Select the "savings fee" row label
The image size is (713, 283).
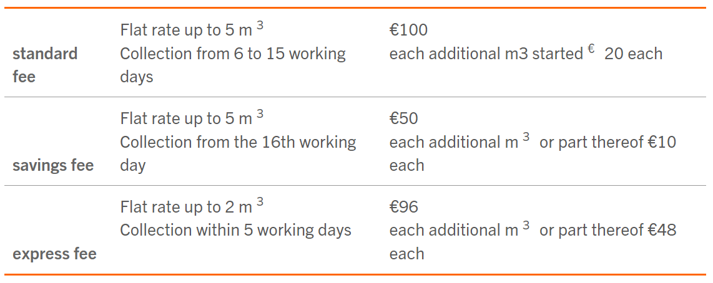53,166
